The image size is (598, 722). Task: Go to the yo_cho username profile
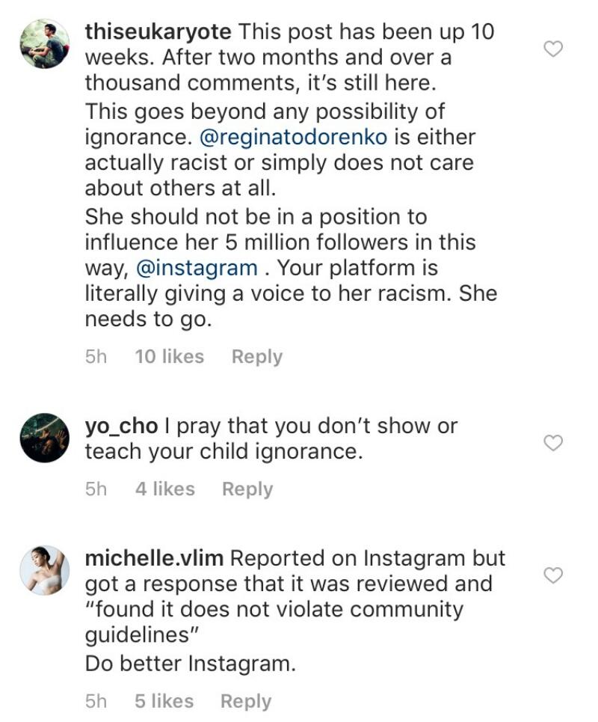coord(121,426)
